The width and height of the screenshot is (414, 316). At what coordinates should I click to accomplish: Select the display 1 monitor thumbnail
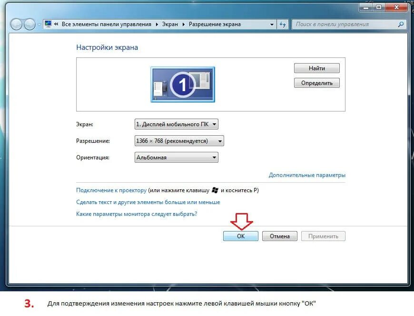click(x=183, y=84)
